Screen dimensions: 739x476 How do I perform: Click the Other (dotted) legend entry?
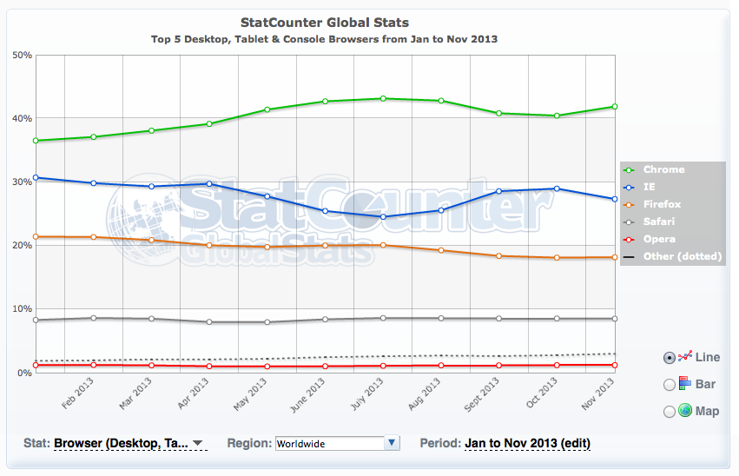pos(672,256)
